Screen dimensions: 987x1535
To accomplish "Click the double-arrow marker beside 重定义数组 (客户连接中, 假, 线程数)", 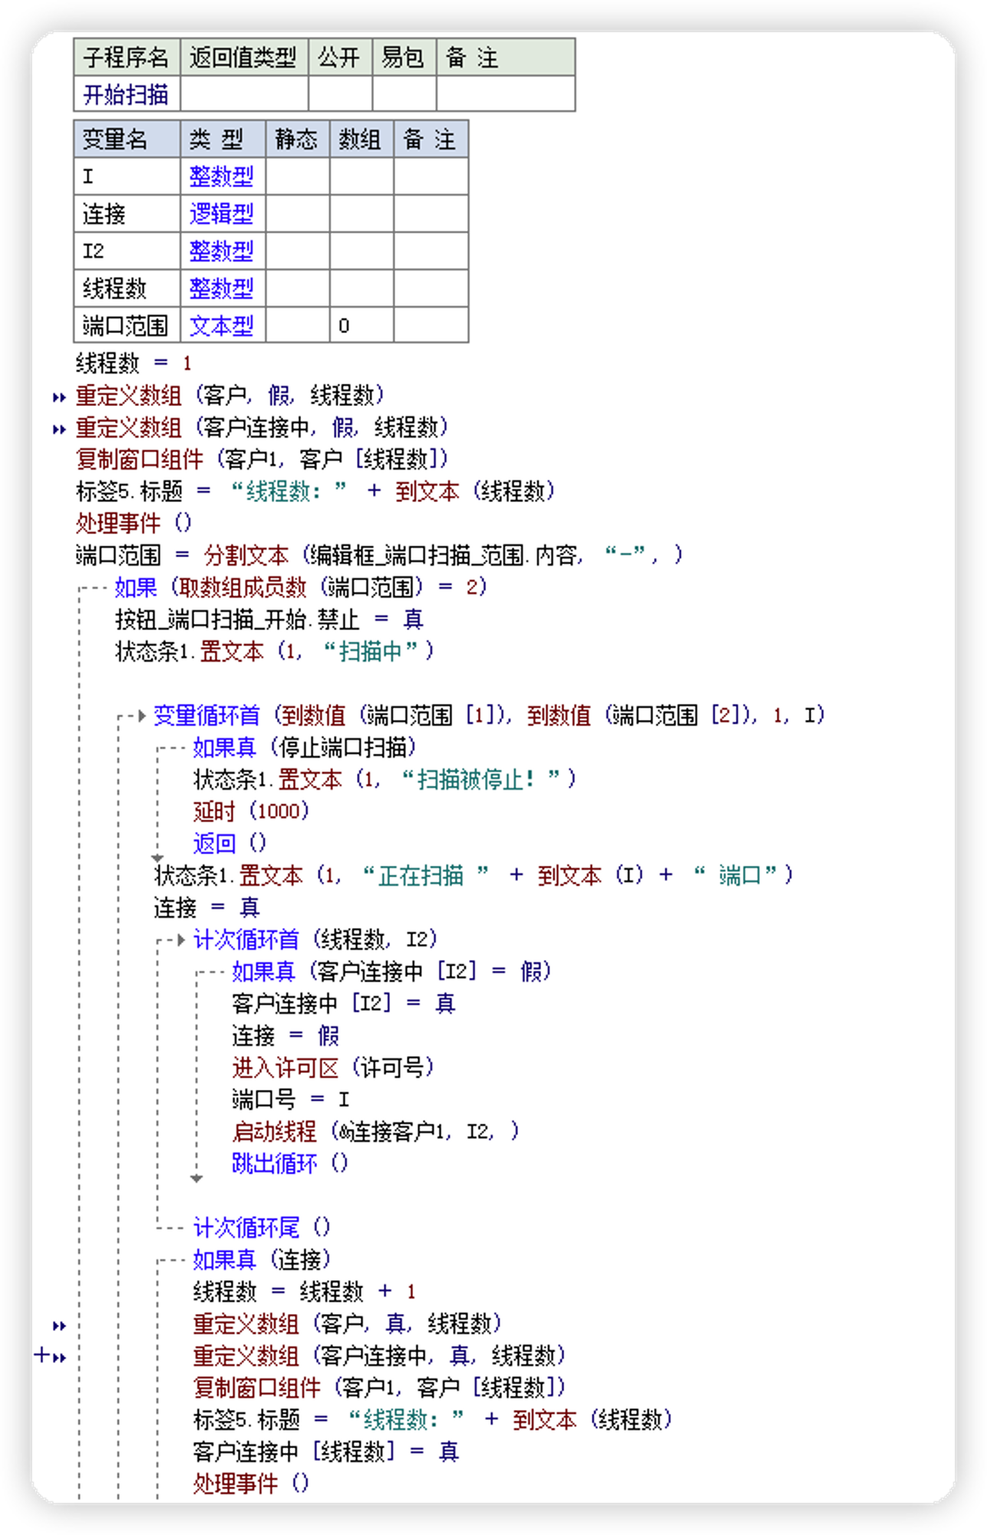I will point(59,430).
